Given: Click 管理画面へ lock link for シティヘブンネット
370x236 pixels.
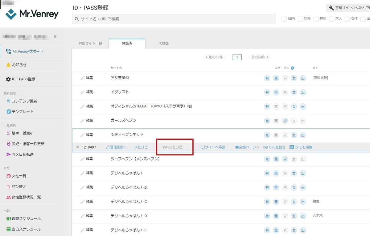Looking at the screenshot, I should click(117, 147).
